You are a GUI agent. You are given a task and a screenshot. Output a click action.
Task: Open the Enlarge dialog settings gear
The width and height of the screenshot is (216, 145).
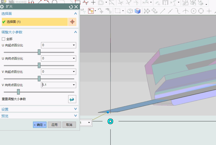[2, 7]
